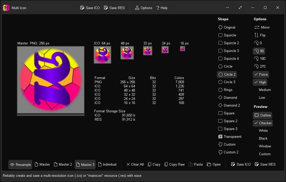Select High quality option
Image resolution: width=286 pixels, height=182 pixels.
click(x=260, y=82)
